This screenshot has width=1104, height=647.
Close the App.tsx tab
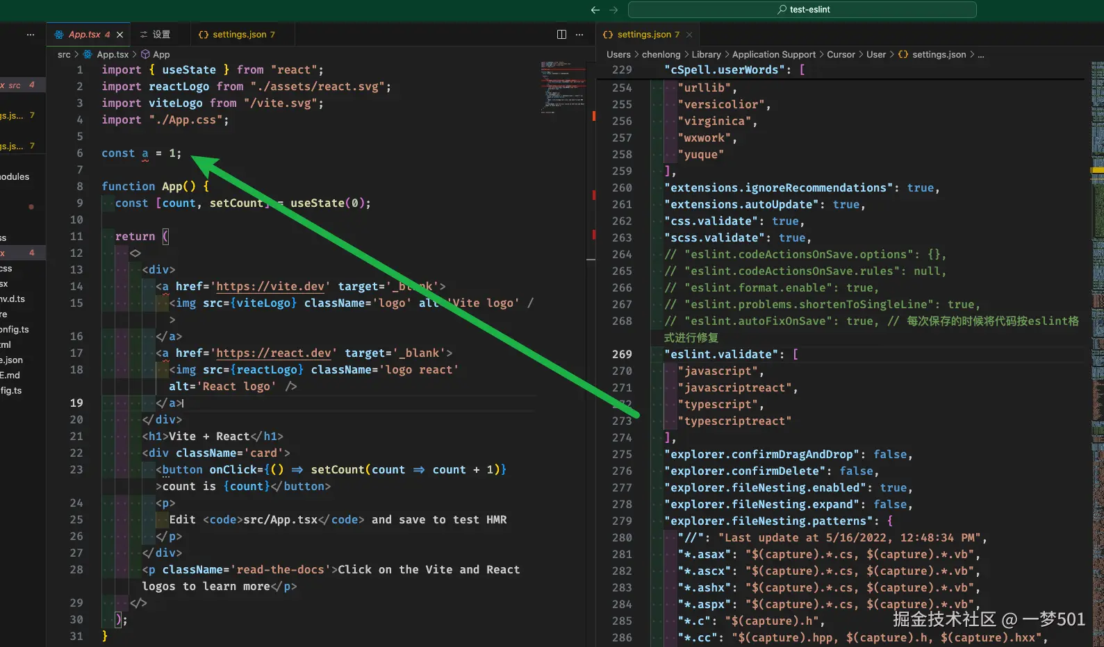pyautogui.click(x=120, y=35)
